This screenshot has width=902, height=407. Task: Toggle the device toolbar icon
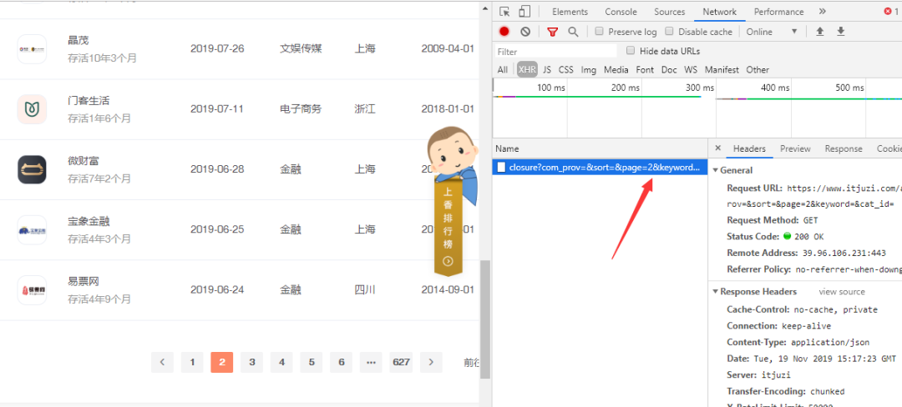(x=524, y=12)
